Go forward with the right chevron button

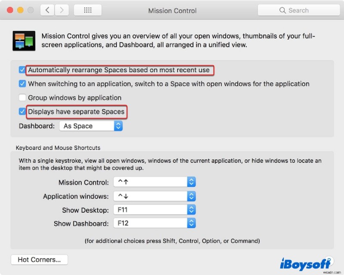tap(61, 10)
